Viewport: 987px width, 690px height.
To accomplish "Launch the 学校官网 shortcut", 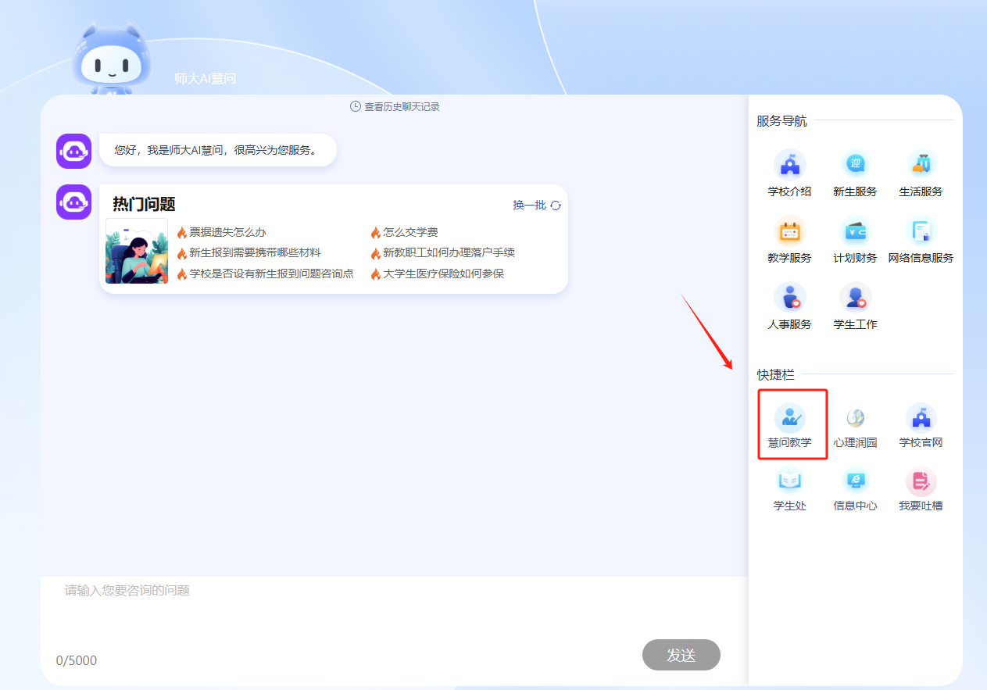I will click(x=921, y=425).
